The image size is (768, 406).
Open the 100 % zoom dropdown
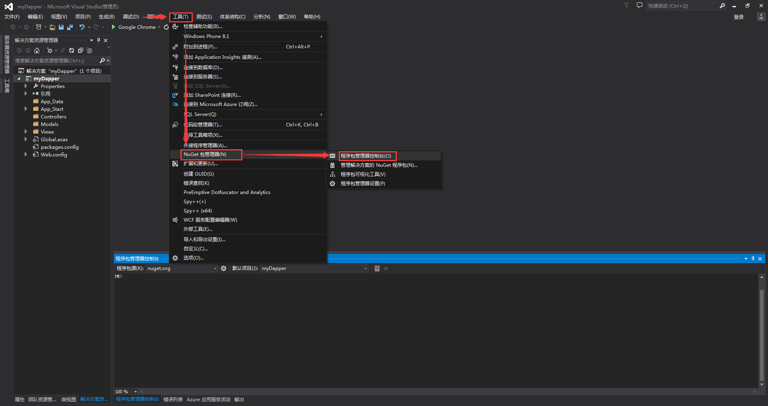coord(136,392)
